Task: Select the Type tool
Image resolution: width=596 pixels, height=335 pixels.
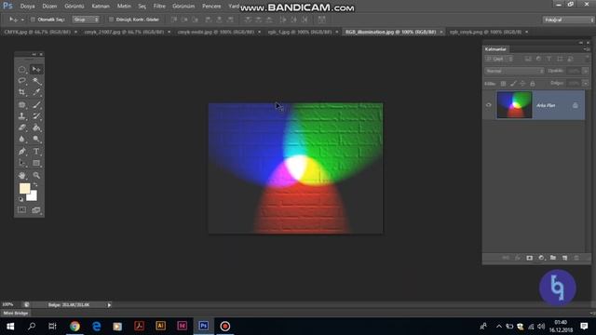Action: pos(36,152)
